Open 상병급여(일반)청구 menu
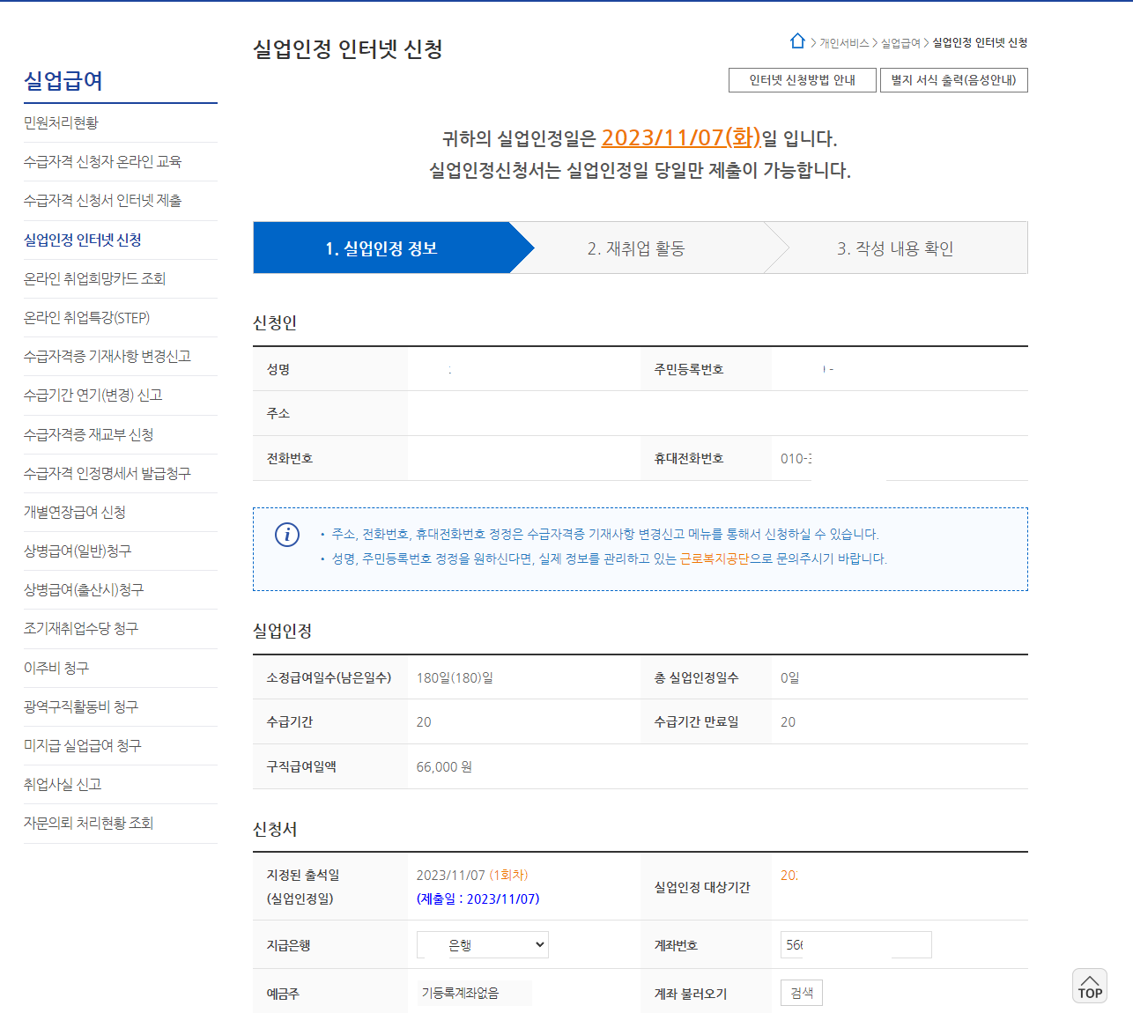This screenshot has width=1133, height=1013. click(x=78, y=551)
